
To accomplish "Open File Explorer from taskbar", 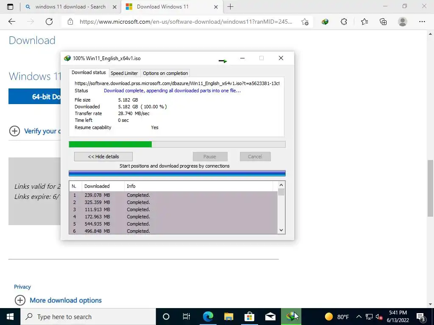I will (228, 317).
